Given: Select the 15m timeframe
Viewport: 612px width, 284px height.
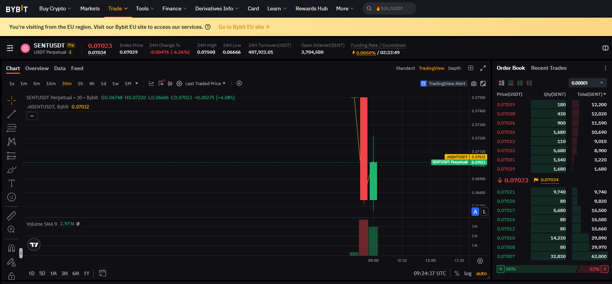Looking at the screenshot, I should click(x=50, y=83).
